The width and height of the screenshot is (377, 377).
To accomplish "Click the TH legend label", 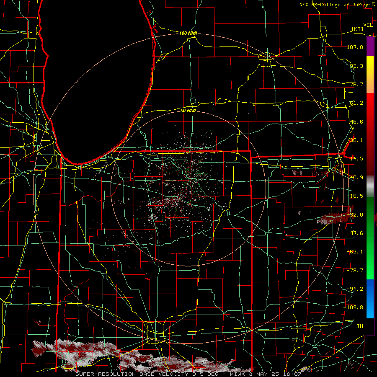I will point(360,326).
